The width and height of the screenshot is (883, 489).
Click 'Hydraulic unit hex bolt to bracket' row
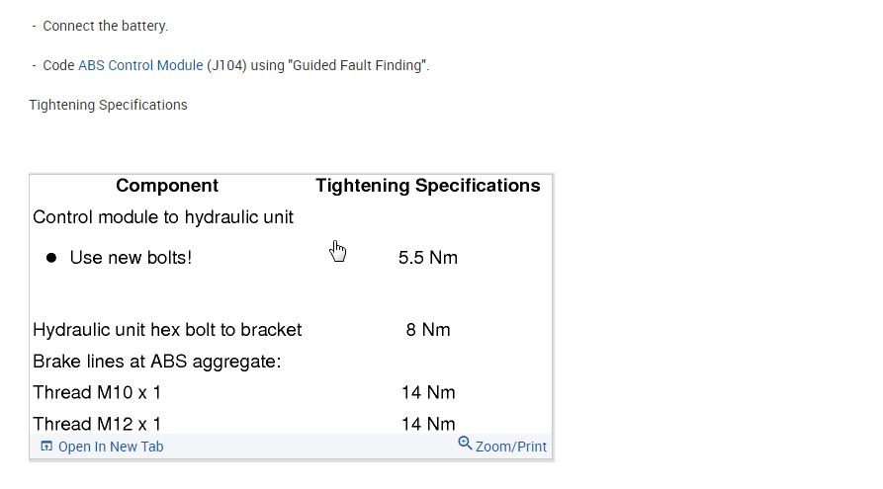pos(167,330)
